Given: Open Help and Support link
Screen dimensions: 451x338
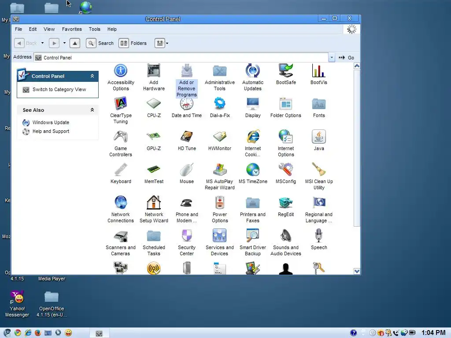Looking at the screenshot, I should point(51,131).
